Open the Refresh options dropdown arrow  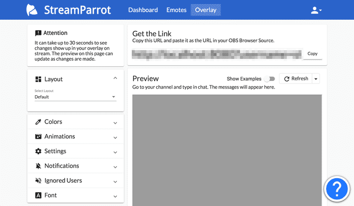pos(316,79)
